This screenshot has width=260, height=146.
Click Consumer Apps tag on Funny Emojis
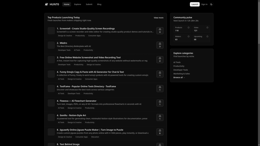pyautogui.click(x=91, y=79)
